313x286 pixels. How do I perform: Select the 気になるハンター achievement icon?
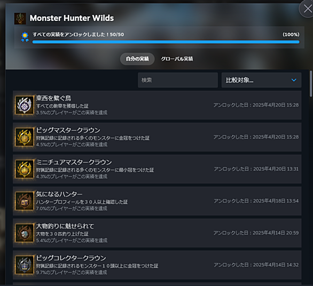[25, 201]
